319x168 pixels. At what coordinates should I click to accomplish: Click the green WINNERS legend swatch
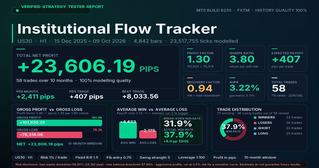click(255, 117)
